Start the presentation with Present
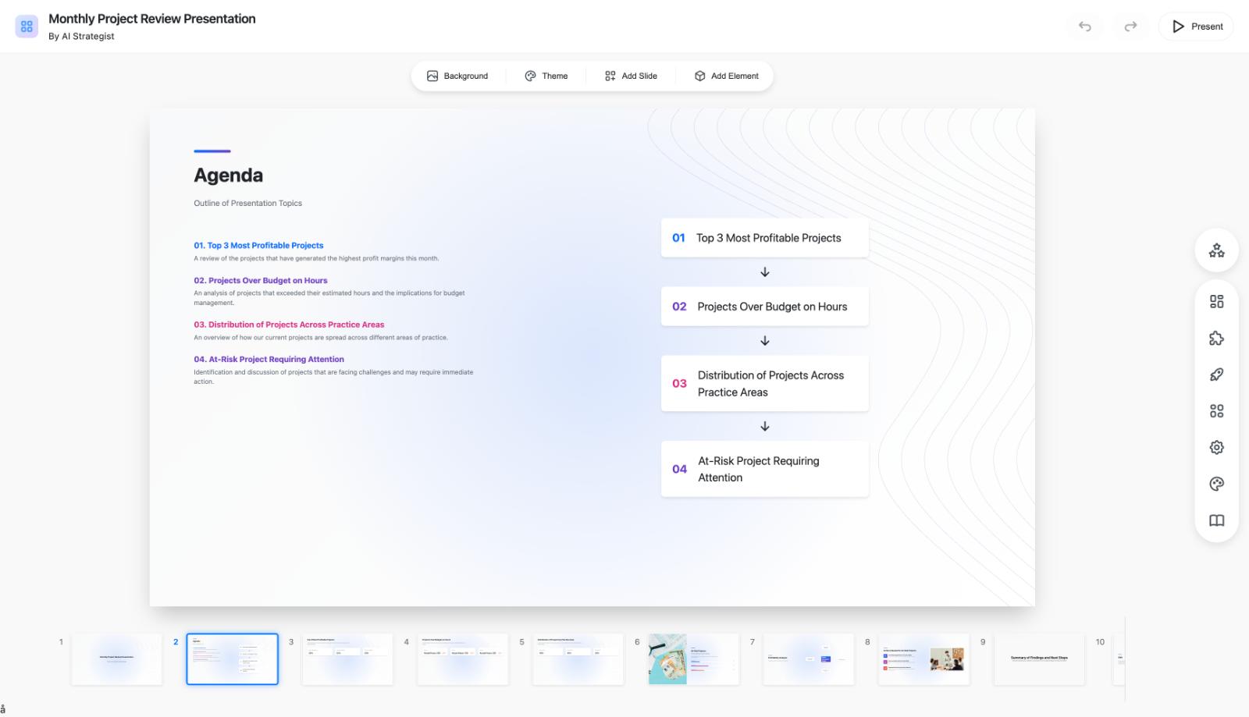 1195,26
